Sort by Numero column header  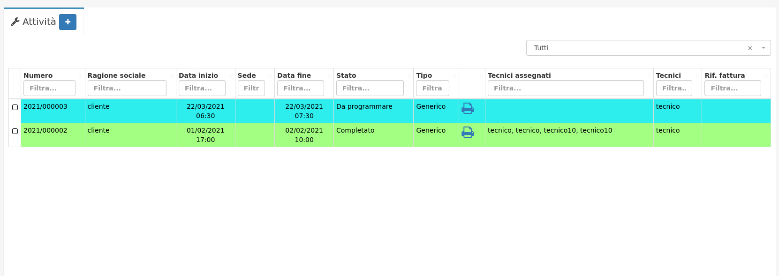point(38,75)
